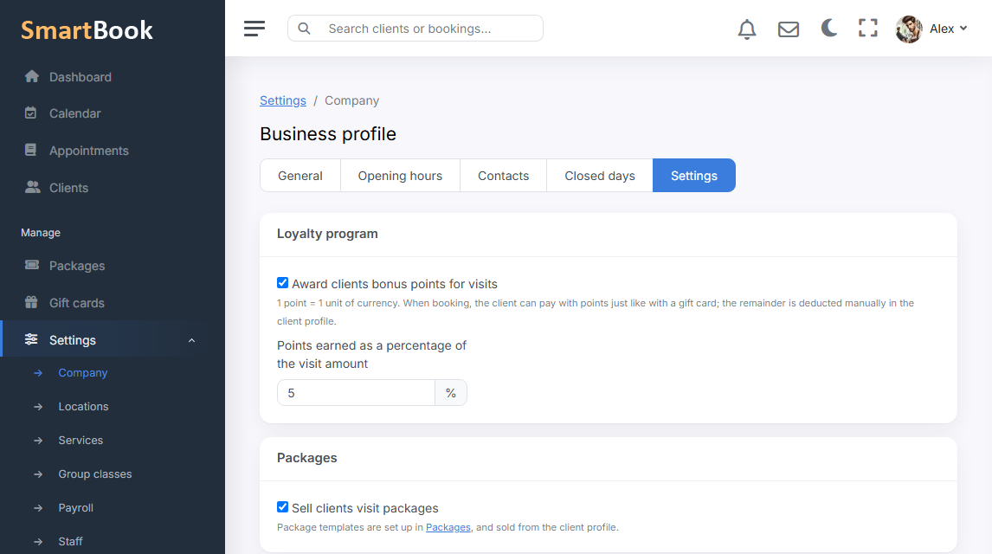Click the Dashboard home icon

point(32,76)
